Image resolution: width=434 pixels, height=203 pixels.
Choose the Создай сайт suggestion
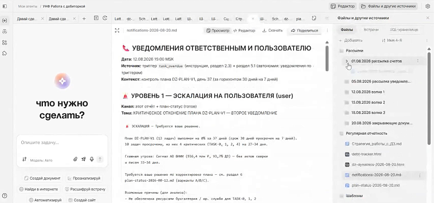[x=83, y=200]
